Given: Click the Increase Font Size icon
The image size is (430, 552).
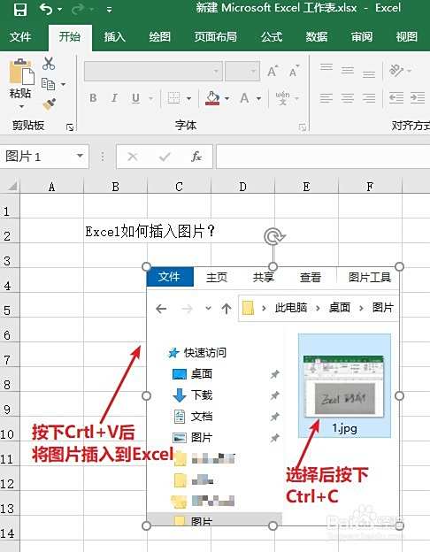Looking at the screenshot, I should coord(273,72).
